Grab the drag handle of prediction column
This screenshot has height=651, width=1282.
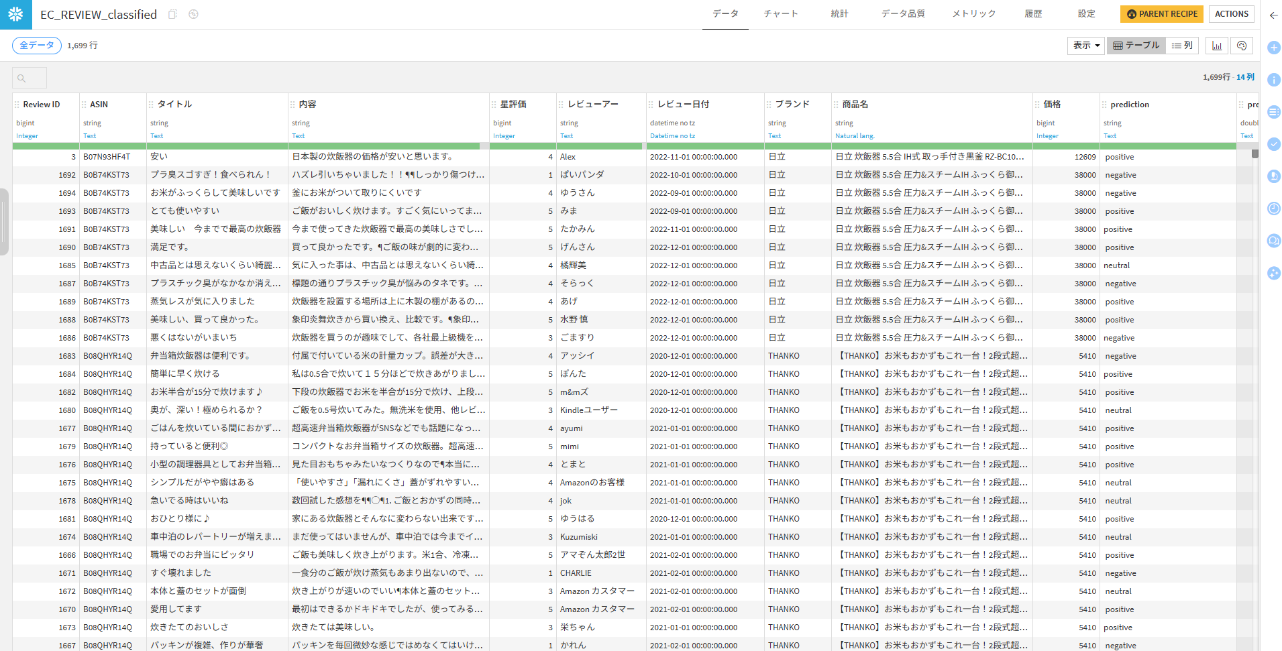click(x=1105, y=105)
